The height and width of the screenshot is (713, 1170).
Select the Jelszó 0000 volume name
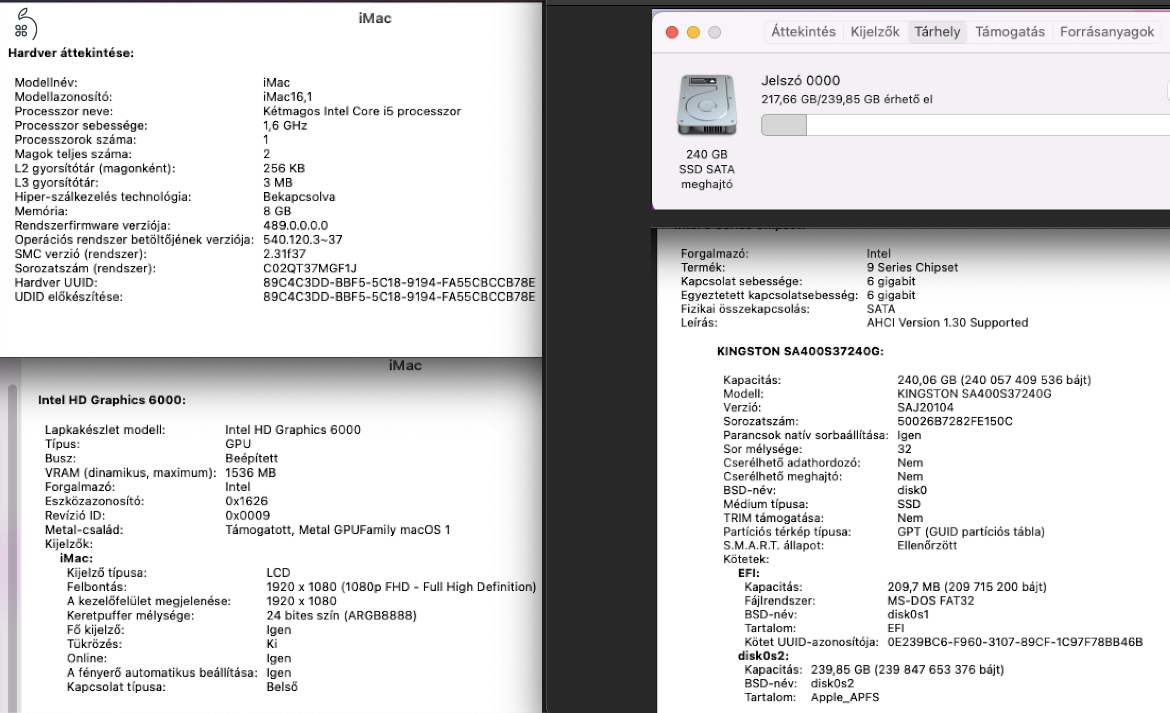801,80
